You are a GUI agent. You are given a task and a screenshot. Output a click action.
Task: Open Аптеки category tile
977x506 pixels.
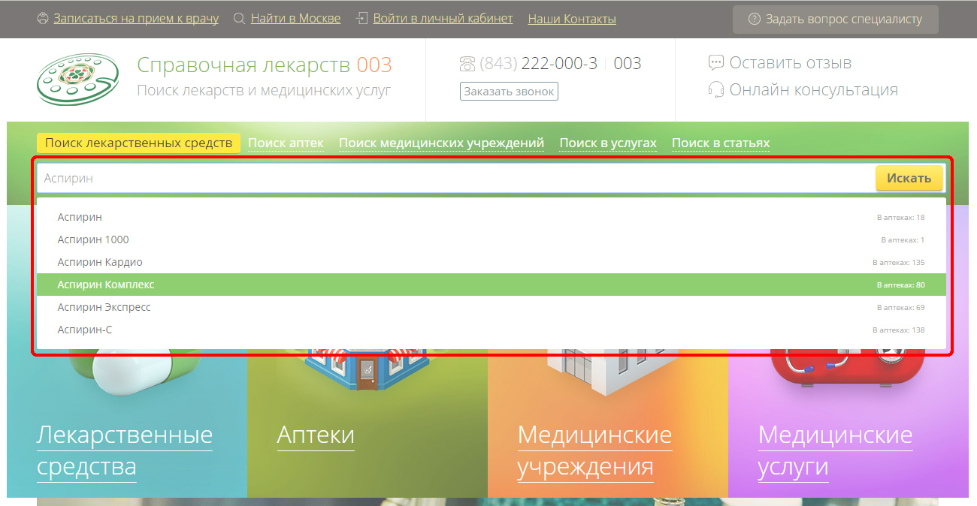click(x=316, y=435)
